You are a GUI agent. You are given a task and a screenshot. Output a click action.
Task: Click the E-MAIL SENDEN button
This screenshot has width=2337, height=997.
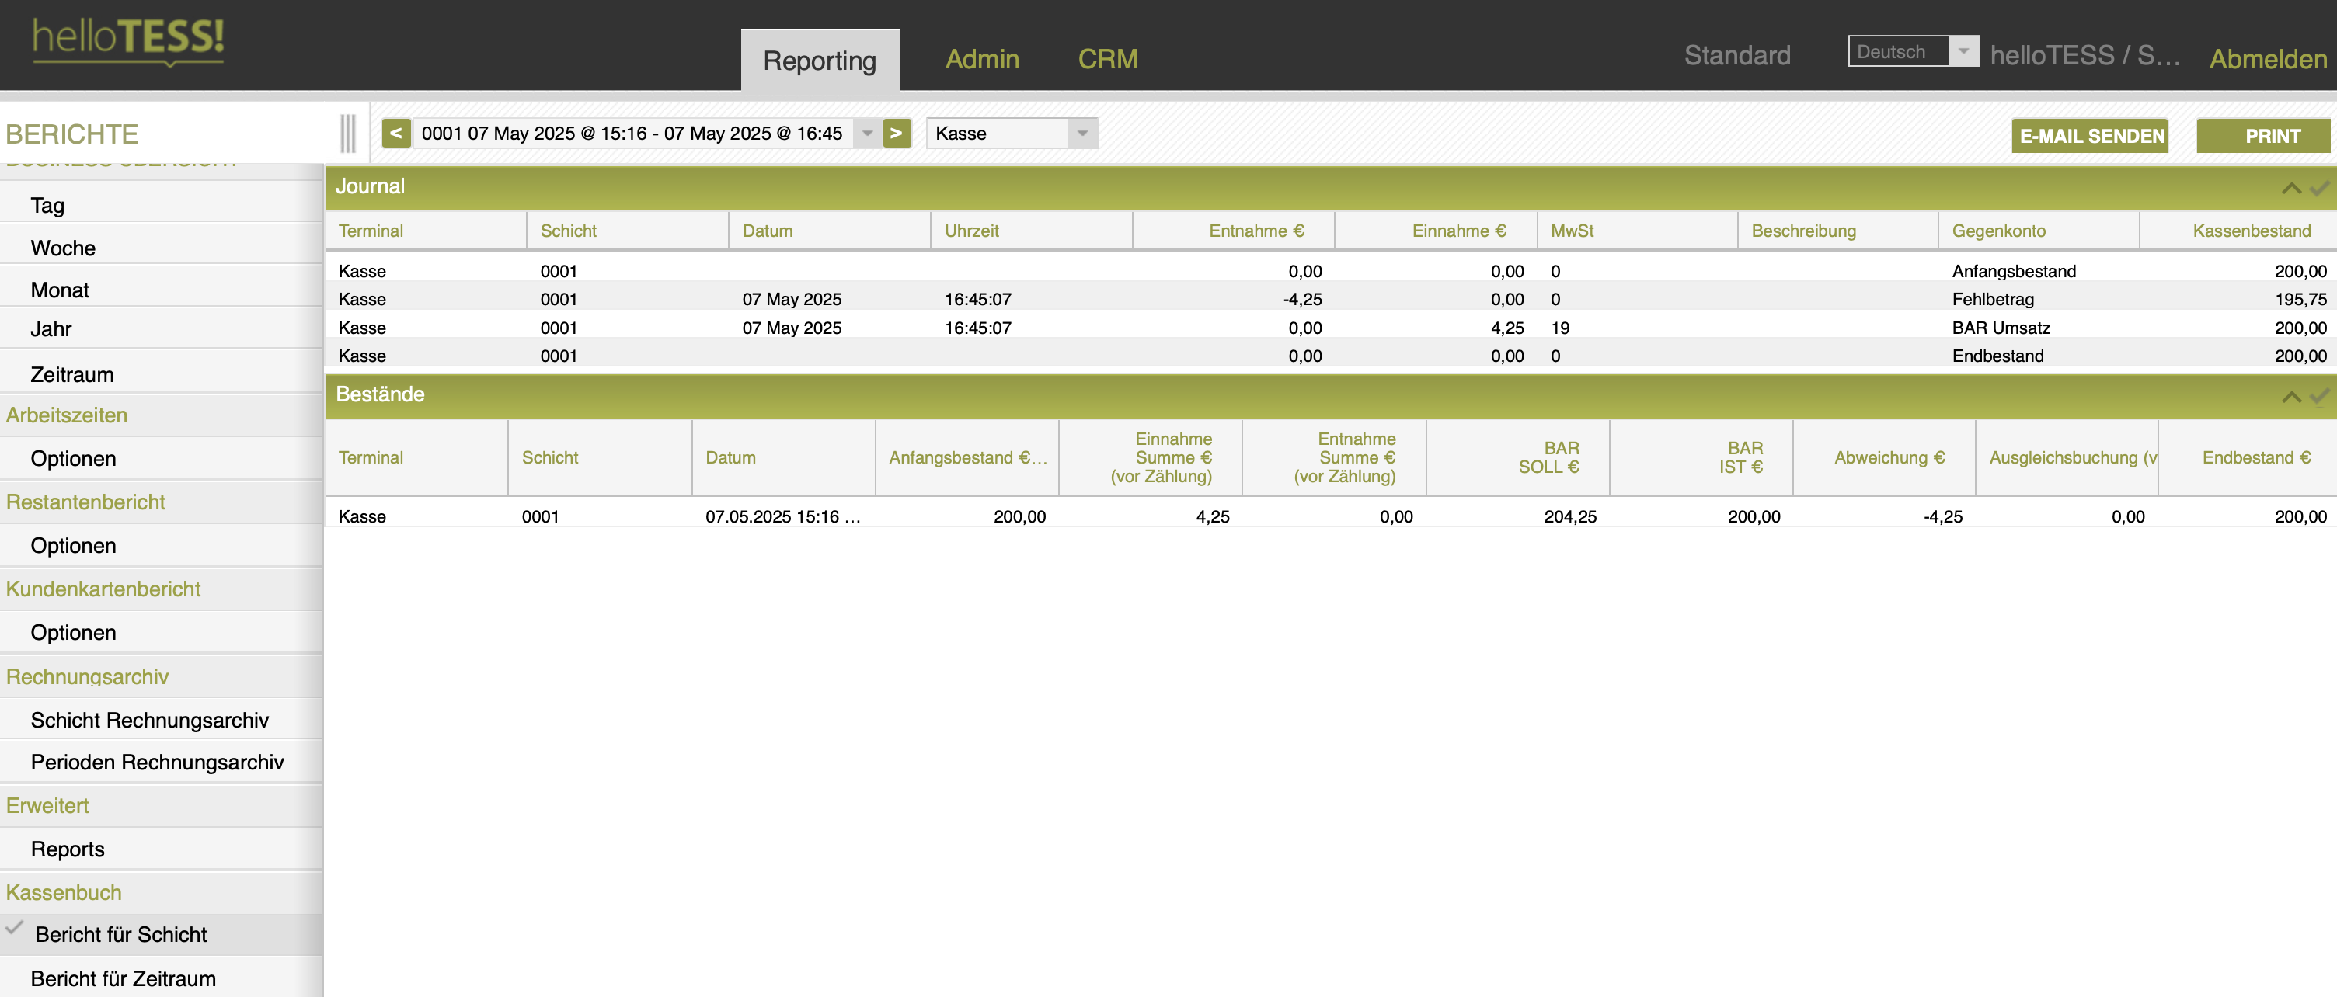tap(2089, 136)
